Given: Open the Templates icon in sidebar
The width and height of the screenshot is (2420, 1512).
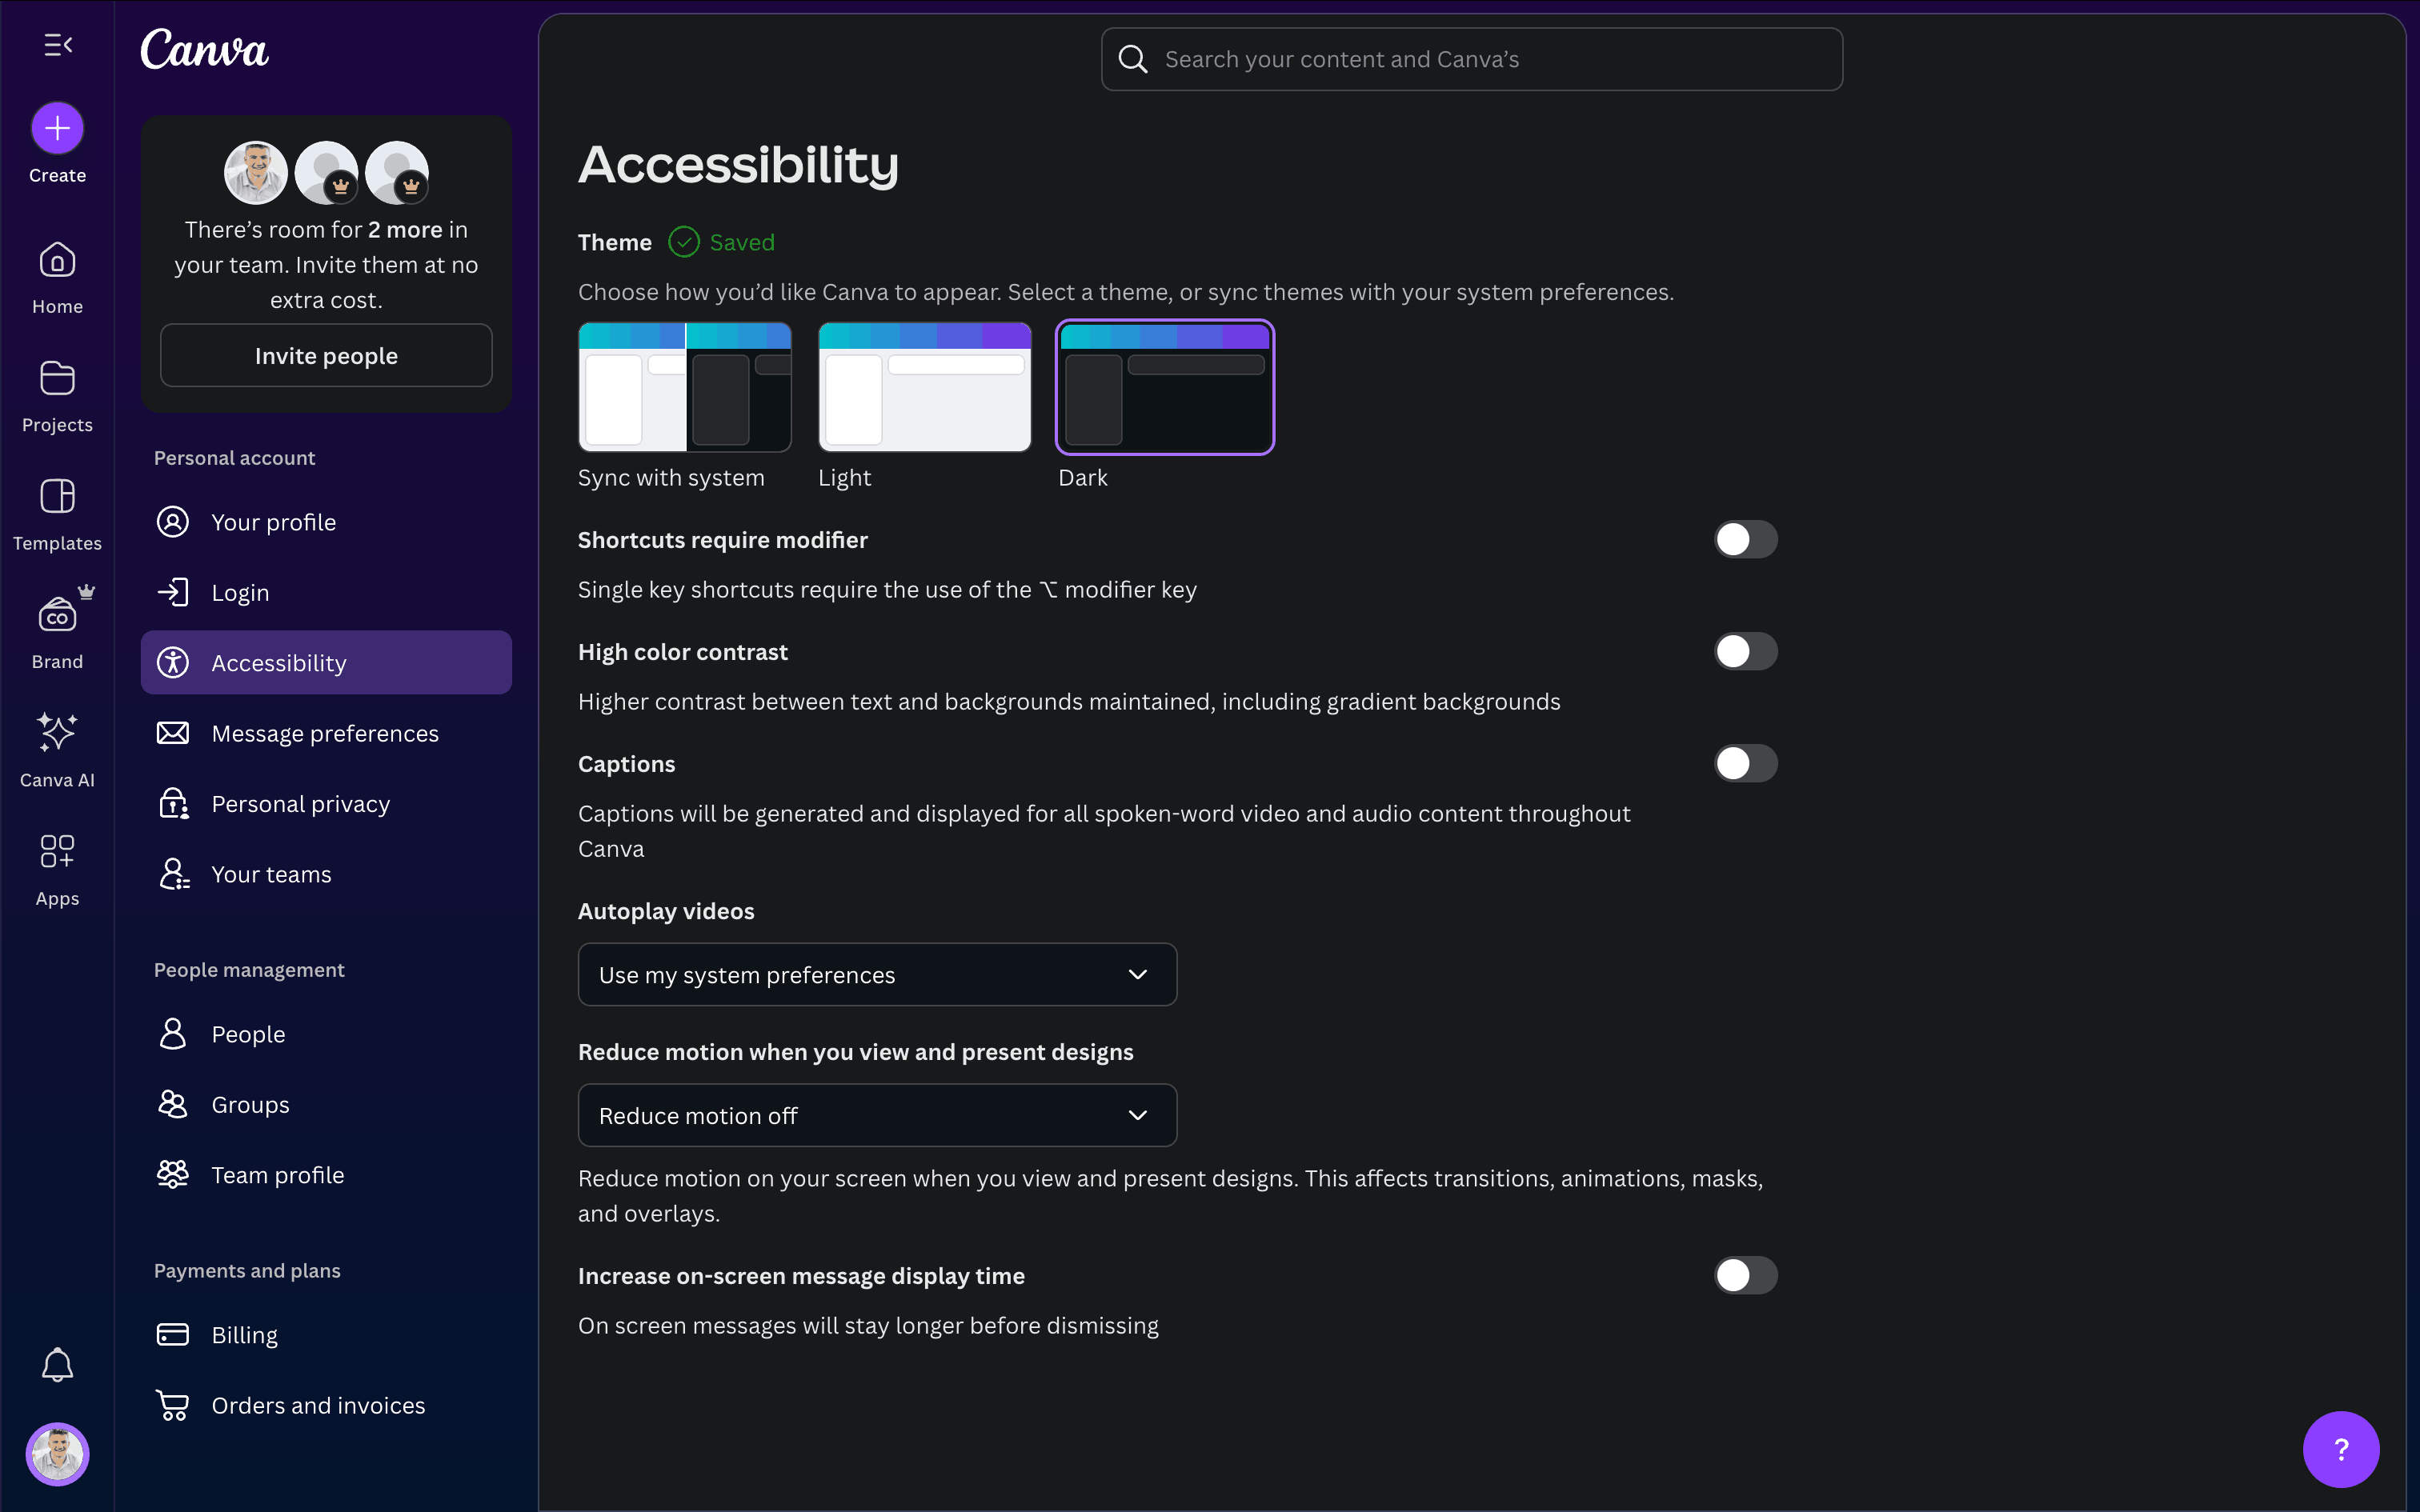Looking at the screenshot, I should click(x=57, y=497).
